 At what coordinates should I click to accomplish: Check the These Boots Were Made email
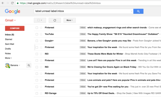pos(37,54)
